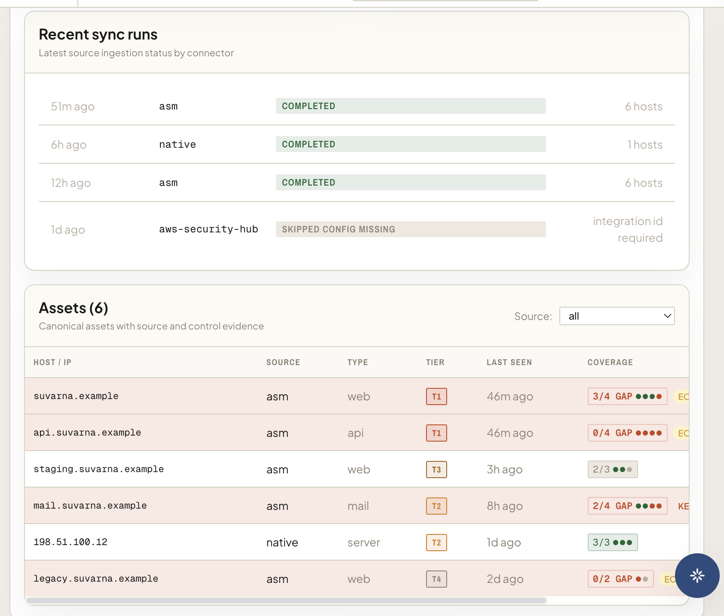
Task: Click the native connector in sync runs
Action: 178,144
